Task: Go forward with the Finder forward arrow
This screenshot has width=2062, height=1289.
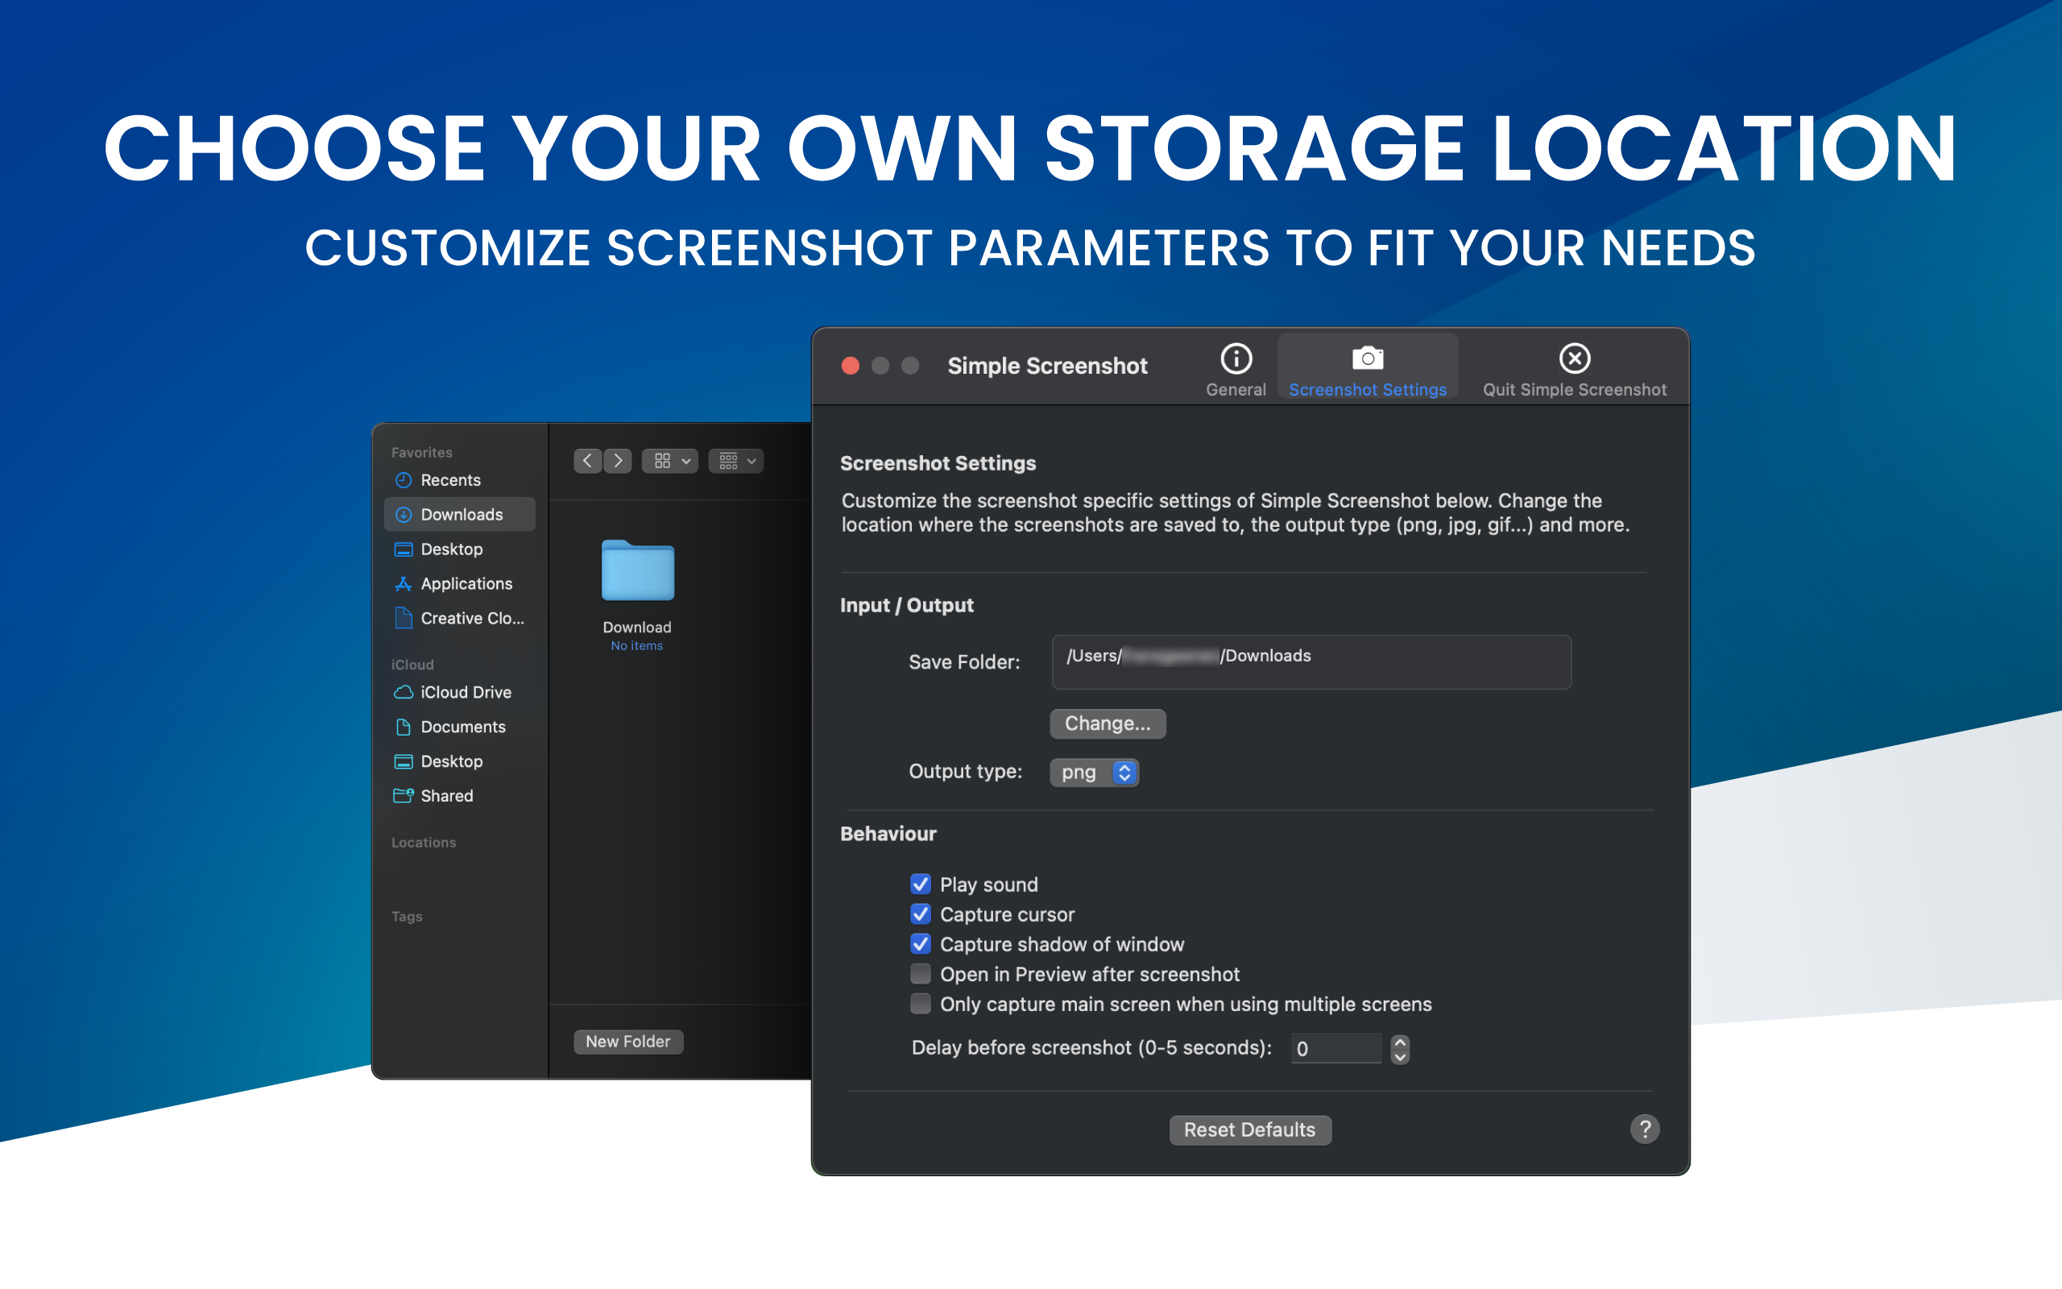Action: click(618, 461)
